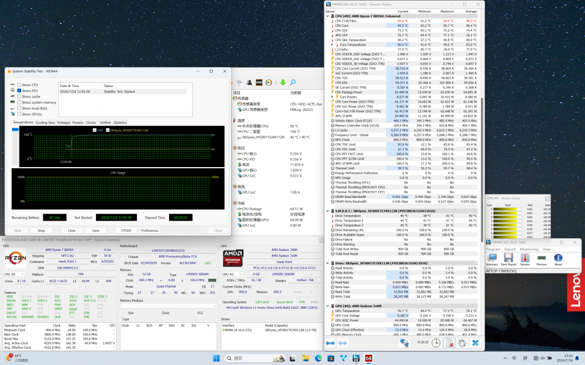The image size is (585, 365).
Task: Click the green download arrow icon
Action: pyautogui.click(x=282, y=82)
